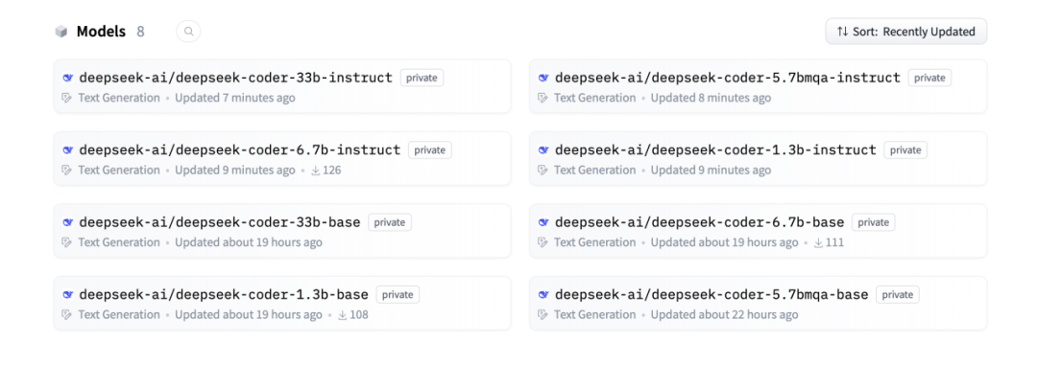
Task: Click download icon beside 111 count
Action: pos(819,242)
